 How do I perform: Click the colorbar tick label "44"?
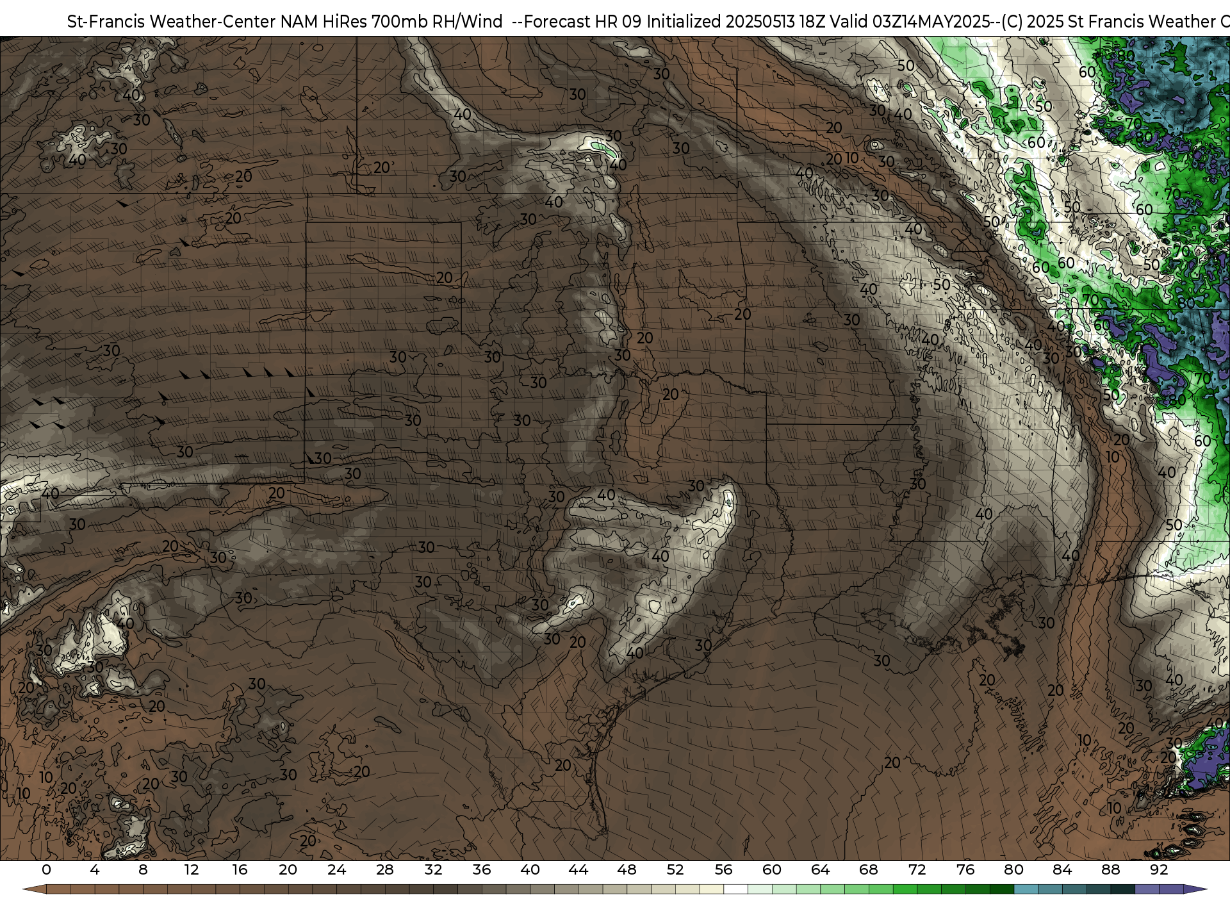pos(578,869)
